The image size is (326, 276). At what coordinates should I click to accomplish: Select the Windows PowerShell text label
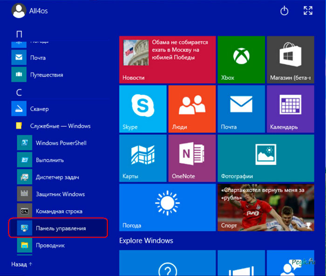pyautogui.click(x=61, y=143)
